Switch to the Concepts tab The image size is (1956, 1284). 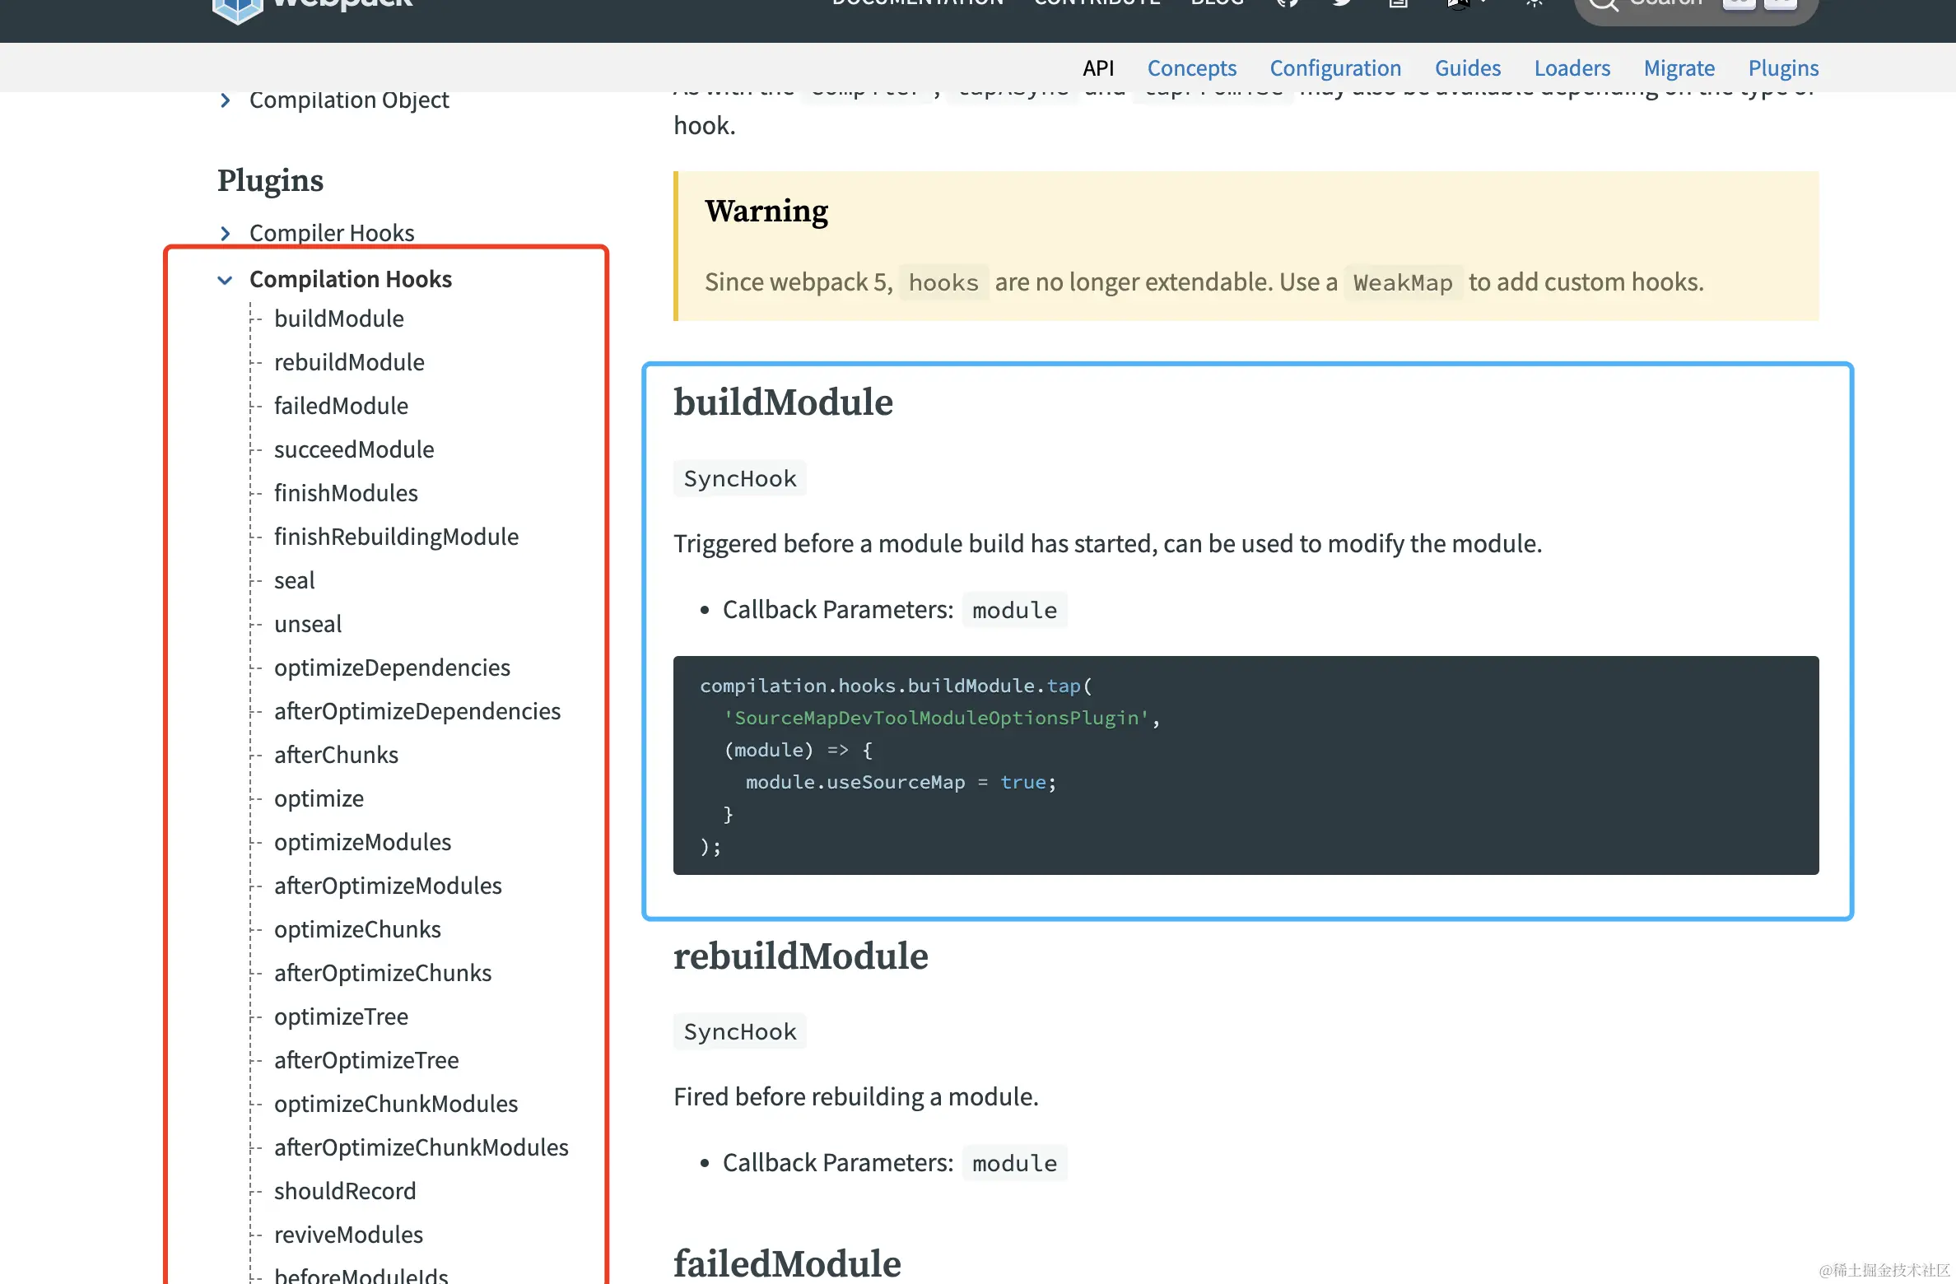click(1191, 67)
